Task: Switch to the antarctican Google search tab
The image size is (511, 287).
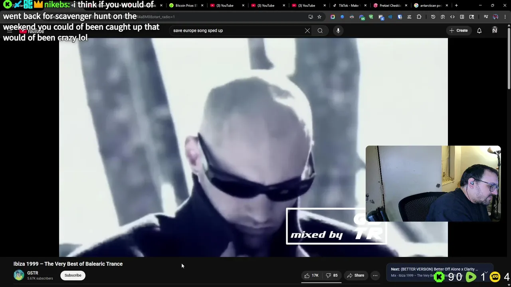Action: pyautogui.click(x=430, y=6)
